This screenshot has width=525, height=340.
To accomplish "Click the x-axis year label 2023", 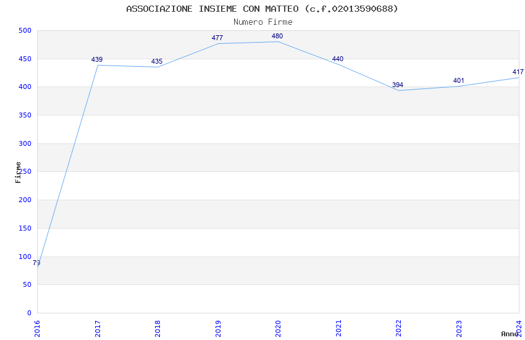I will coord(459,329).
